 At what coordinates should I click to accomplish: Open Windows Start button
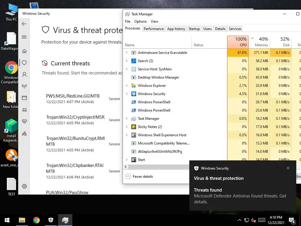(7, 220)
